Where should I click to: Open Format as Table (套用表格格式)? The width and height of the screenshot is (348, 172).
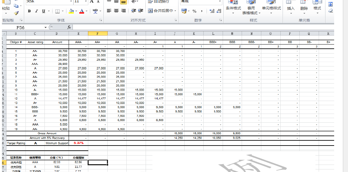pyautogui.click(x=251, y=8)
